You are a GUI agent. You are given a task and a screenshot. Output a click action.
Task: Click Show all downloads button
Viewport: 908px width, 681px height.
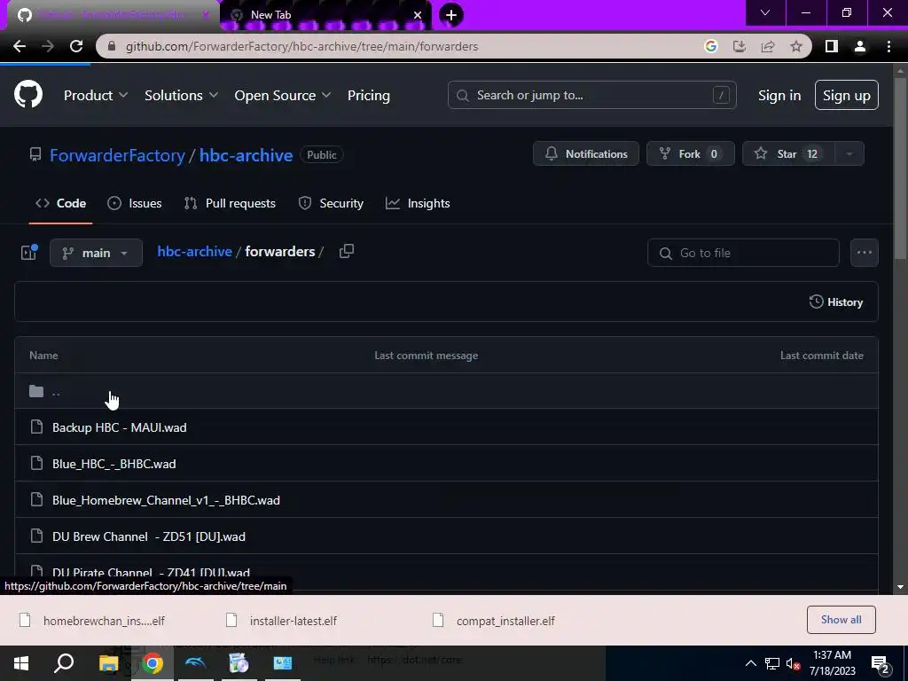[x=841, y=620]
